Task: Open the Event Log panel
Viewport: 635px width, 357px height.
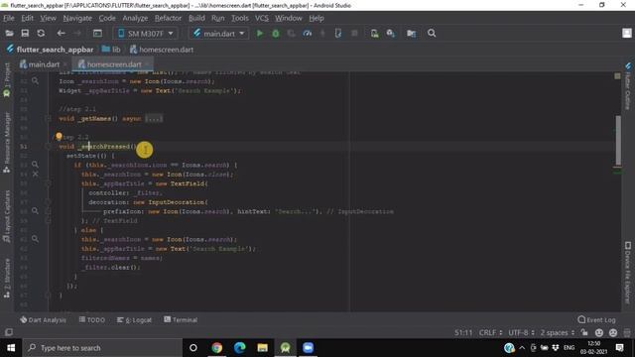Action: click(x=596, y=319)
